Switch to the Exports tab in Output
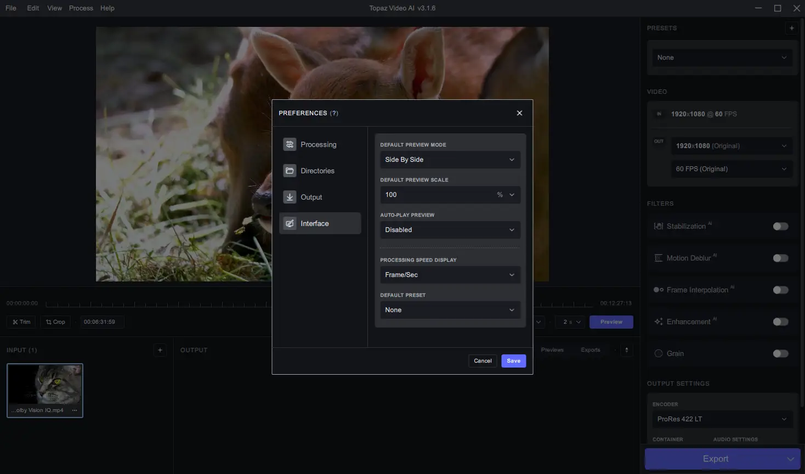 coord(591,350)
